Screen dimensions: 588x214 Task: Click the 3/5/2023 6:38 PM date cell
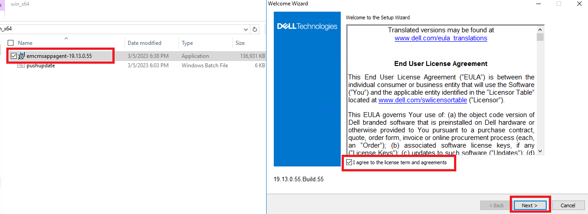click(148, 56)
